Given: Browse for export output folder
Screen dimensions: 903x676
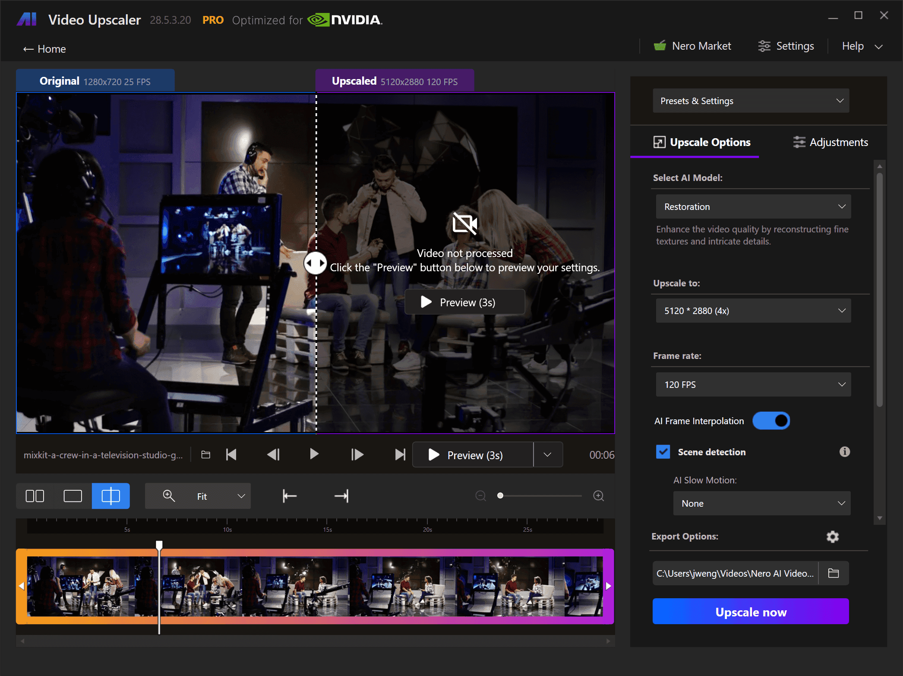Looking at the screenshot, I should pos(834,573).
